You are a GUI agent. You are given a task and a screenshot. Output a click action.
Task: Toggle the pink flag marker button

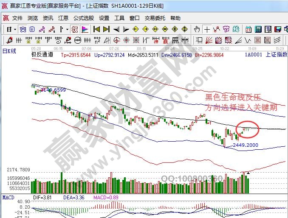[85, 29]
